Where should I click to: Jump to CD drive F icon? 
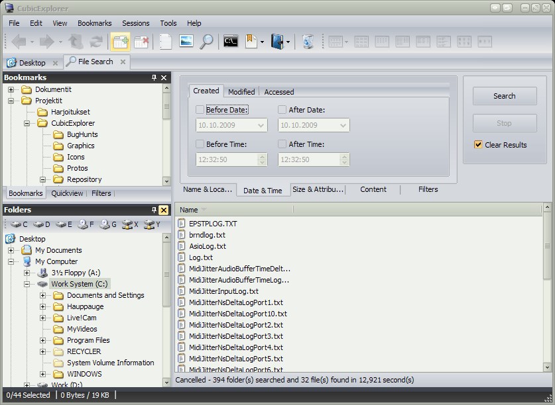[86, 224]
